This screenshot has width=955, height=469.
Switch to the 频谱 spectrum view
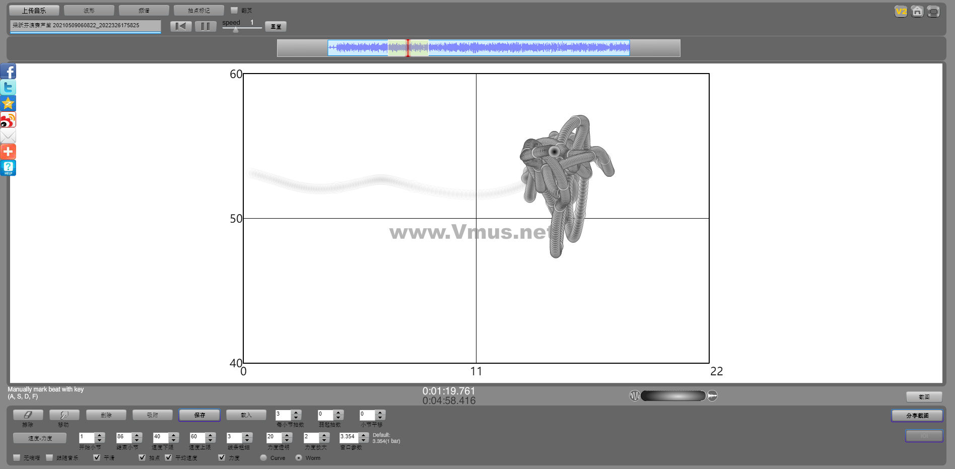(x=144, y=11)
